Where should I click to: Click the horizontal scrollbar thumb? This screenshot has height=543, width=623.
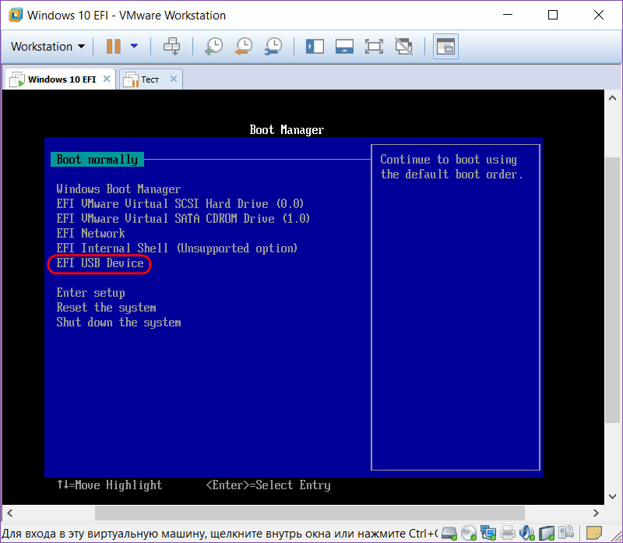tap(310, 513)
